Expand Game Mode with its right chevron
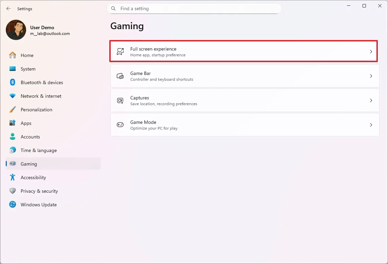Screen dimensions: 388x264 [x=371, y=125]
